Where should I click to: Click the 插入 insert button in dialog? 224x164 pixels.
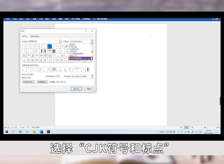tap(76, 89)
